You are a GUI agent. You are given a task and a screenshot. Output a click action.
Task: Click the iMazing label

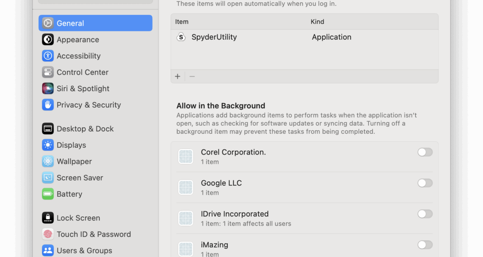[x=215, y=245]
